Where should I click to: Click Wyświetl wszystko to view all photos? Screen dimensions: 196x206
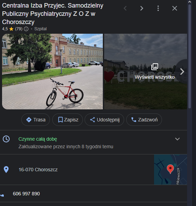(x=155, y=77)
